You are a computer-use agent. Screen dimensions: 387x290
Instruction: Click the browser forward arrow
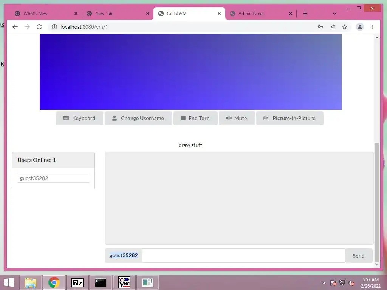[x=27, y=27]
